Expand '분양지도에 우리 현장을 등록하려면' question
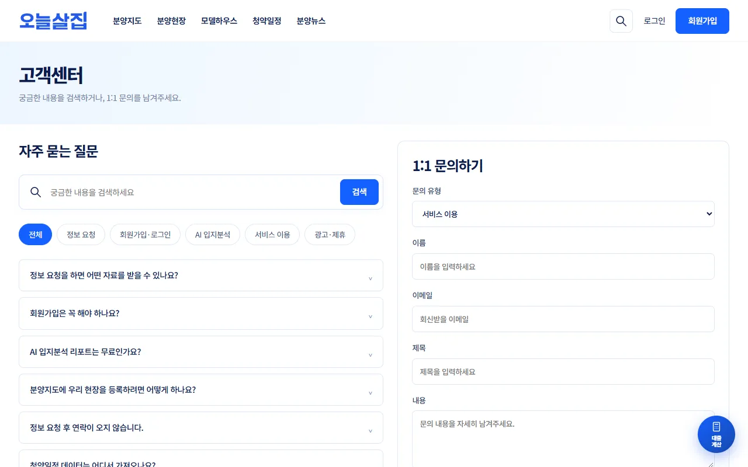 pyautogui.click(x=201, y=389)
